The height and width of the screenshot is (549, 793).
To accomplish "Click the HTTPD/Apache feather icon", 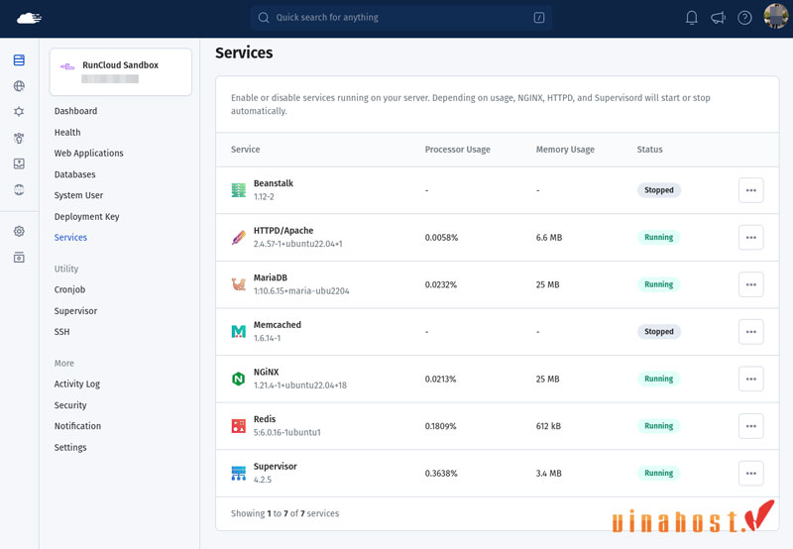I will [238, 237].
